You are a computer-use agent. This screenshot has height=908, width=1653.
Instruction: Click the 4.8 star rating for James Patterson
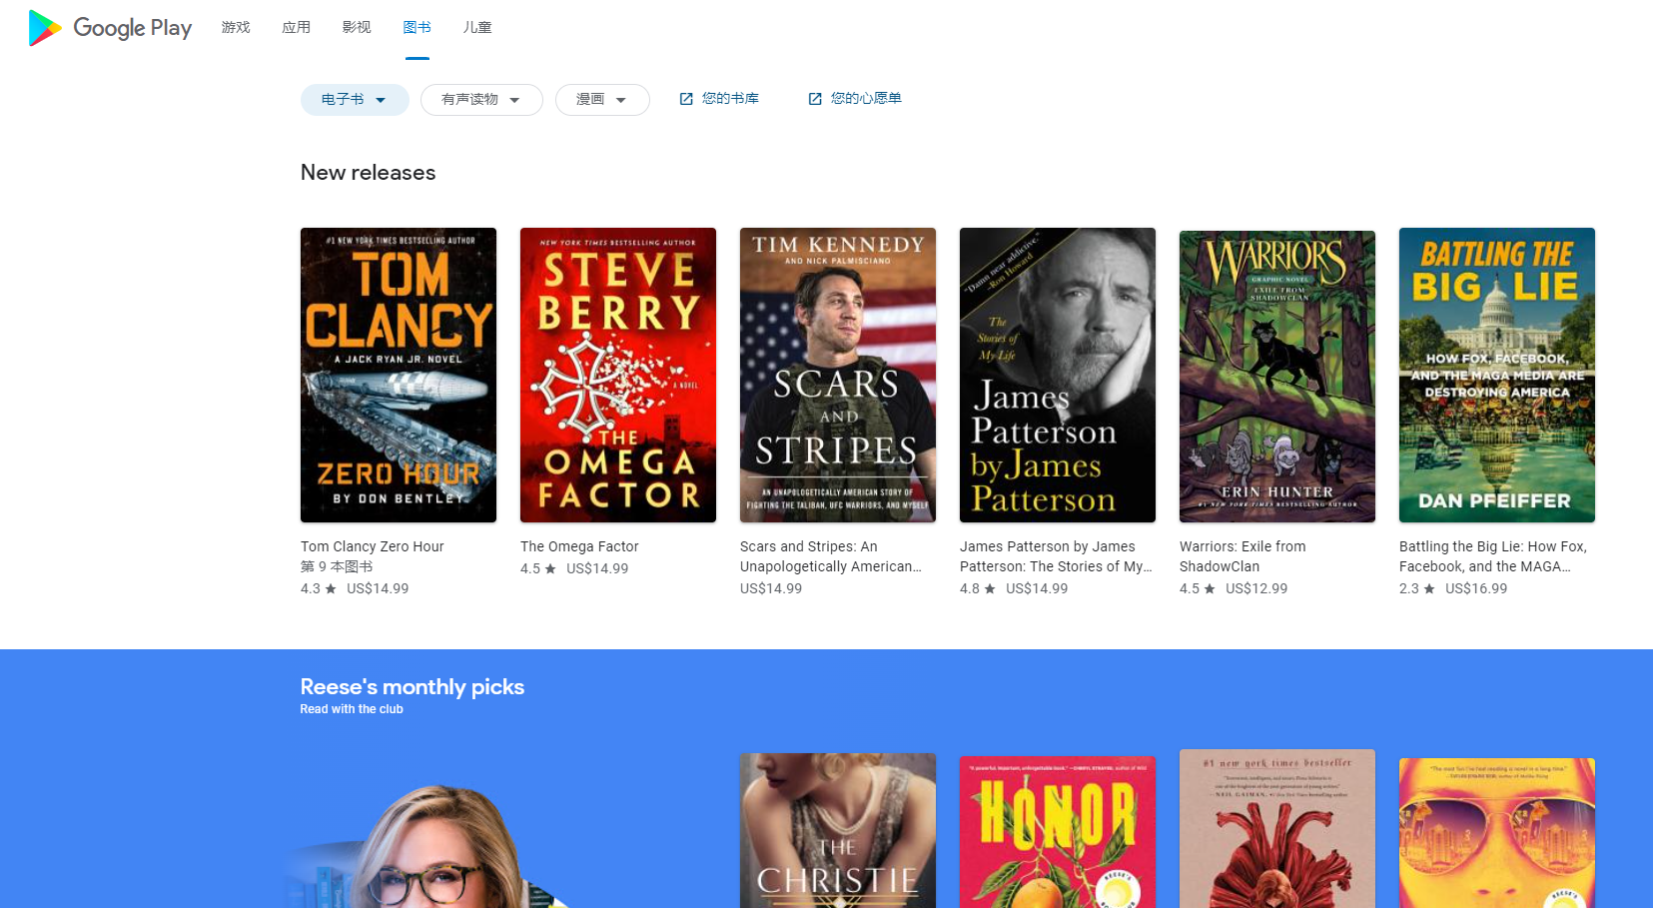pyautogui.click(x=978, y=588)
